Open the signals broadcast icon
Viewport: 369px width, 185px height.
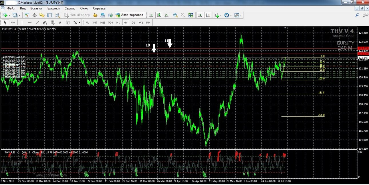pos(110,15)
